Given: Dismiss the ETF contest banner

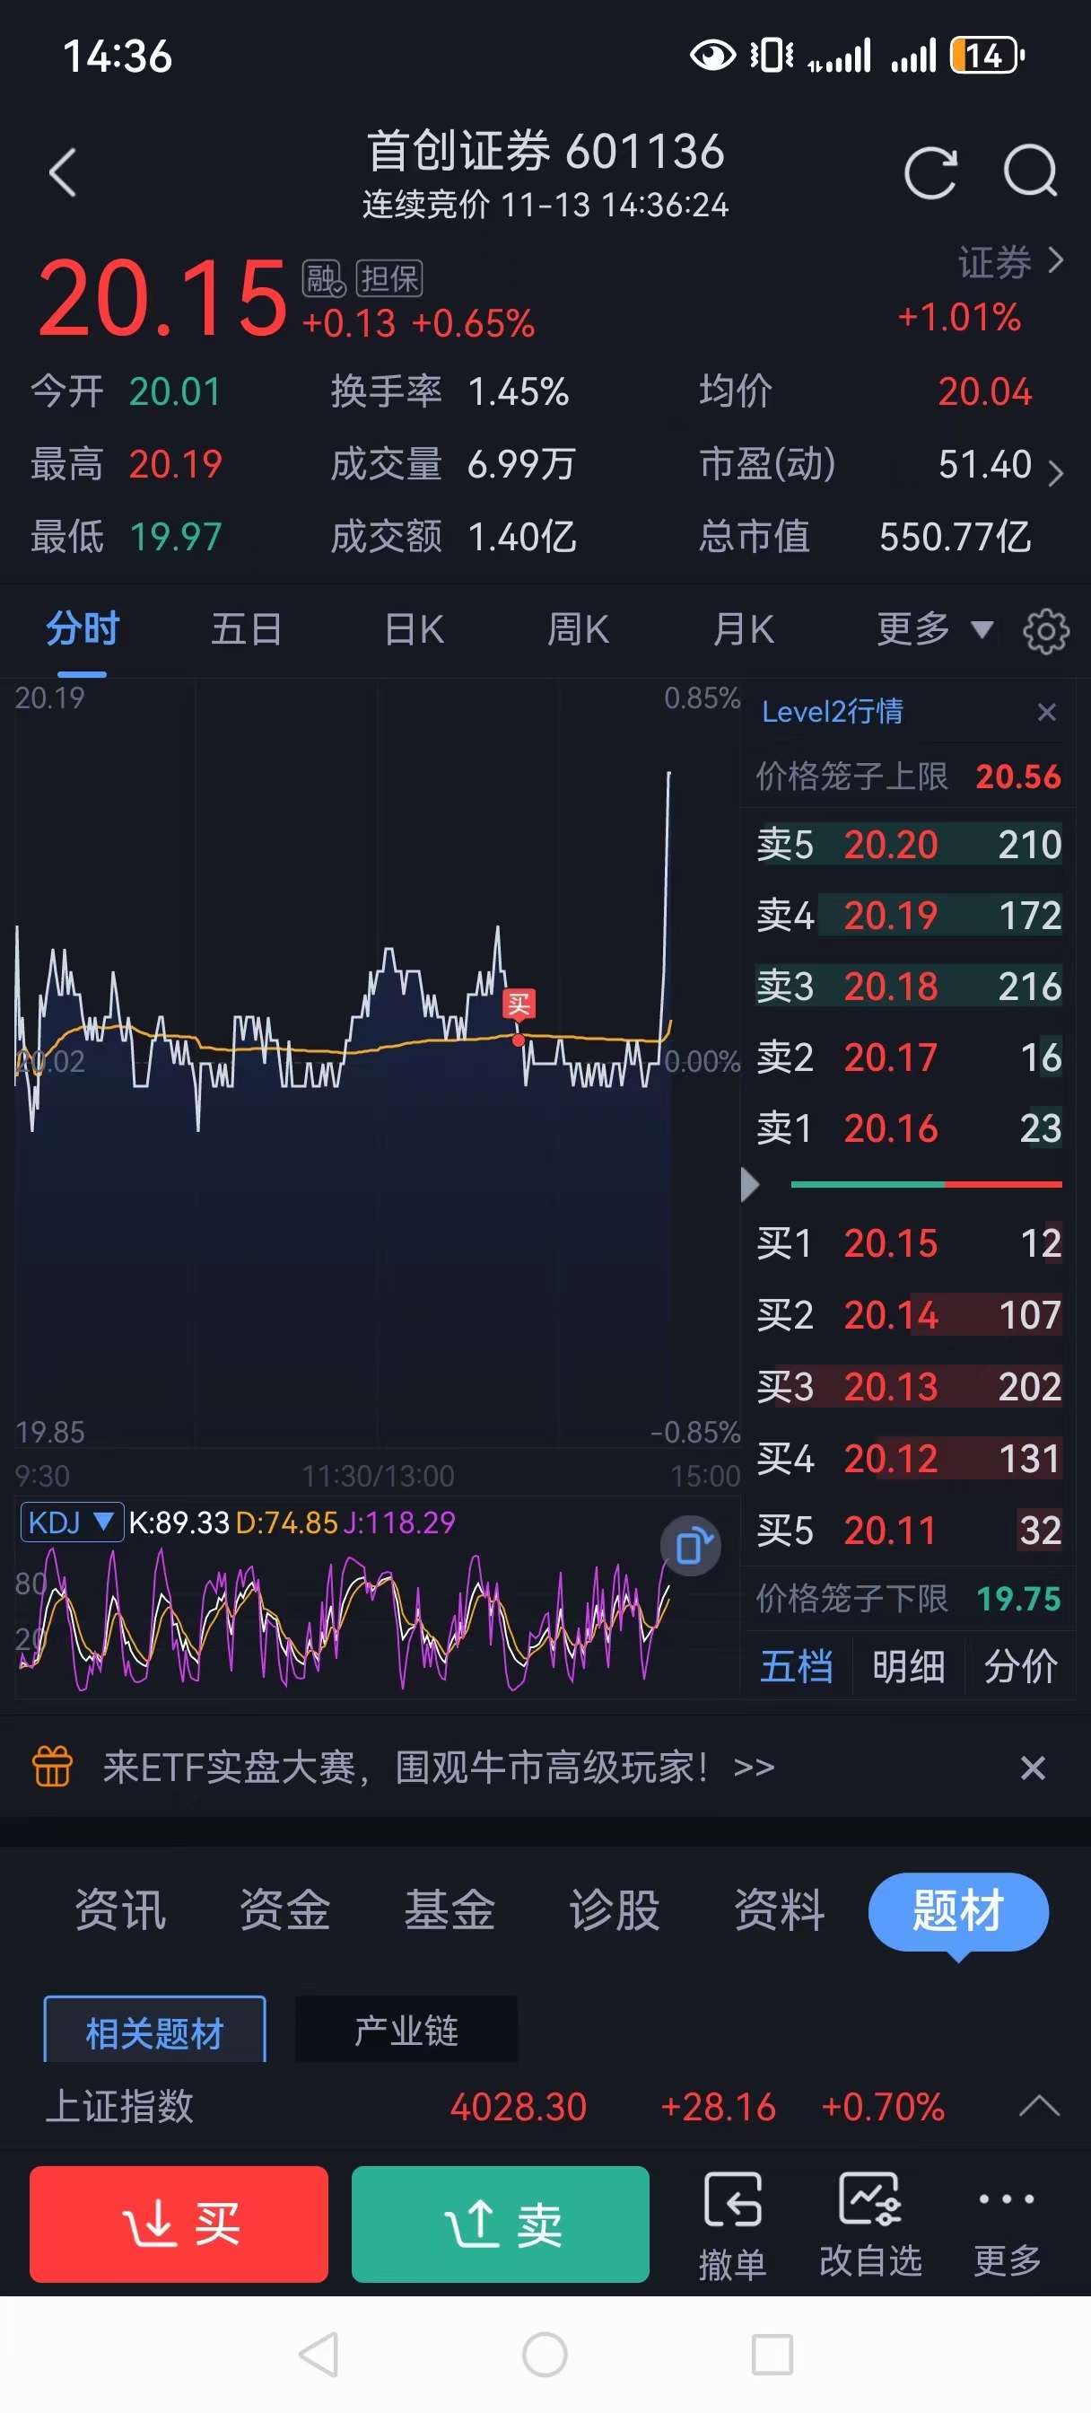Looking at the screenshot, I should [x=1033, y=1768].
